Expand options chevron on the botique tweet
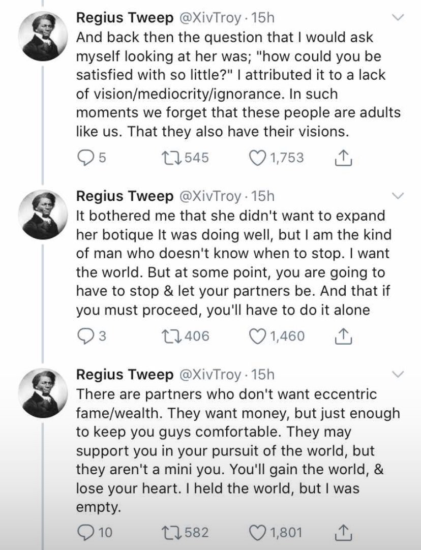This screenshot has height=550, width=421. coord(398,196)
